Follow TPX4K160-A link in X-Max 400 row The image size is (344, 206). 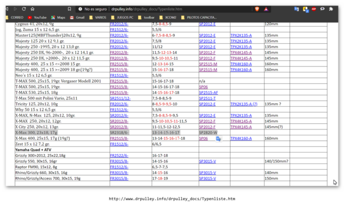[241, 139]
